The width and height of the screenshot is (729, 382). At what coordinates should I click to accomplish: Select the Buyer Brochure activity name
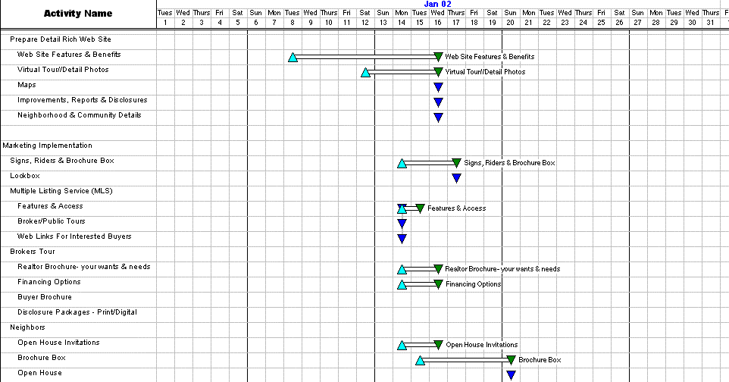point(45,297)
